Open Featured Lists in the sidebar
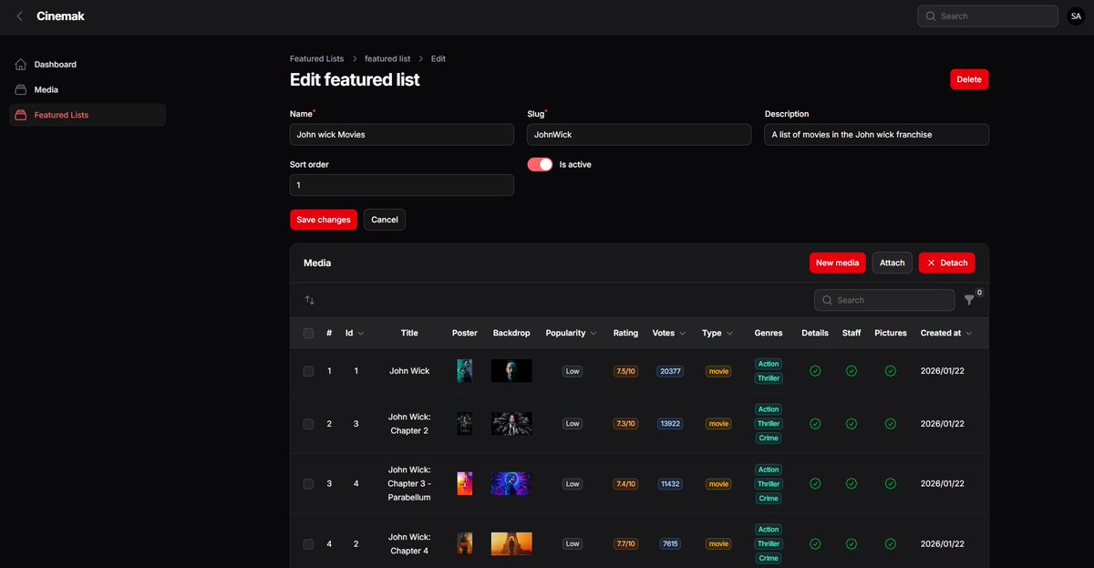The image size is (1094, 568). [x=88, y=115]
